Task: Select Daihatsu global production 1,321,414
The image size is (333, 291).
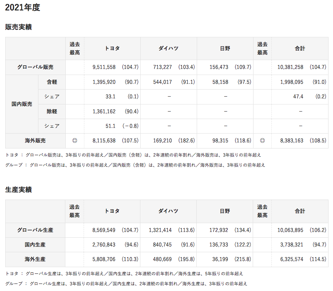Action: click(x=160, y=230)
